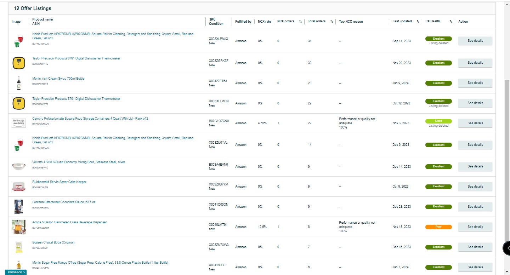The height and width of the screenshot is (275, 510).
Task: Open pail thumbnail in SKU X003XLPMJX row
Action: point(19,41)
